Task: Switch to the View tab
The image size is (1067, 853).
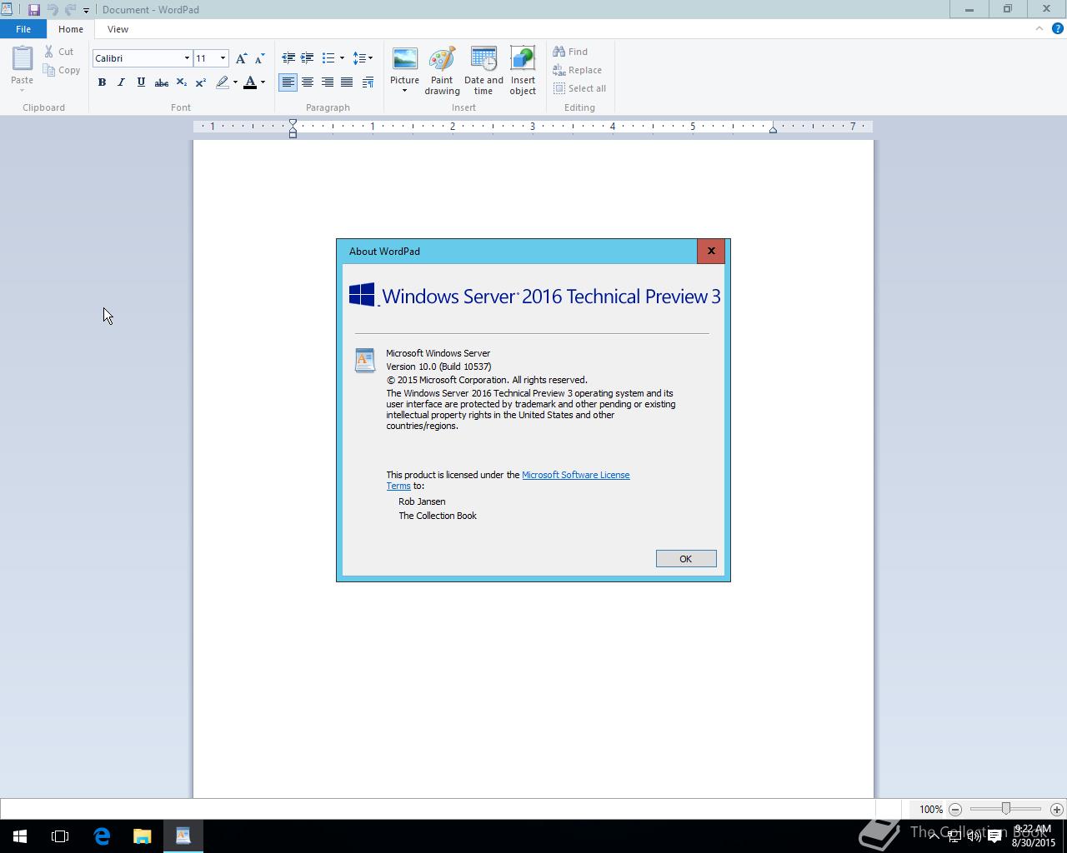Action: [118, 29]
